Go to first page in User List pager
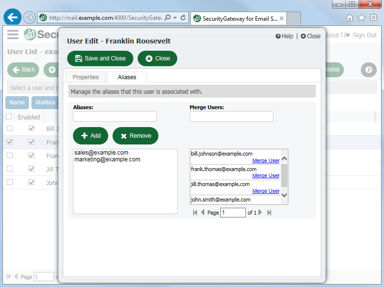Image resolution: width=384 pixels, height=287 pixels. pos(8,276)
